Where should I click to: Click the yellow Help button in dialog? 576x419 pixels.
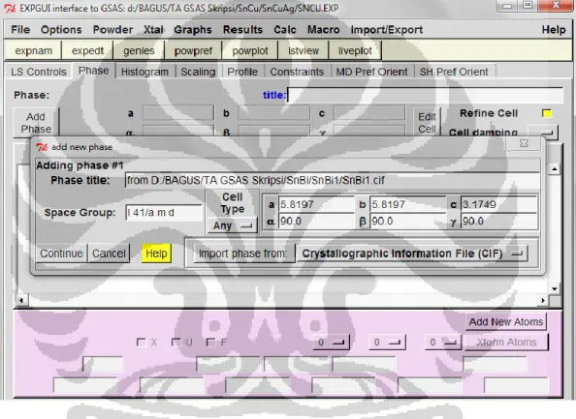156,254
